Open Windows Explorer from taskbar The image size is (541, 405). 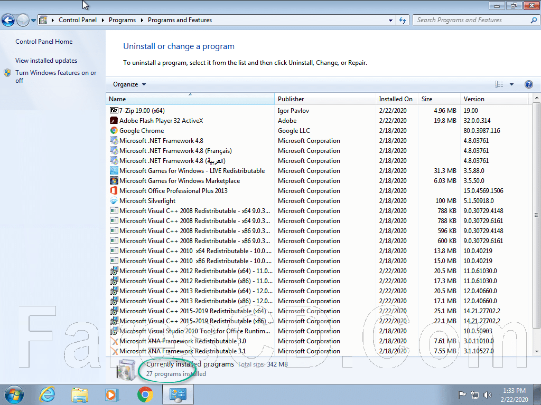tap(80, 394)
